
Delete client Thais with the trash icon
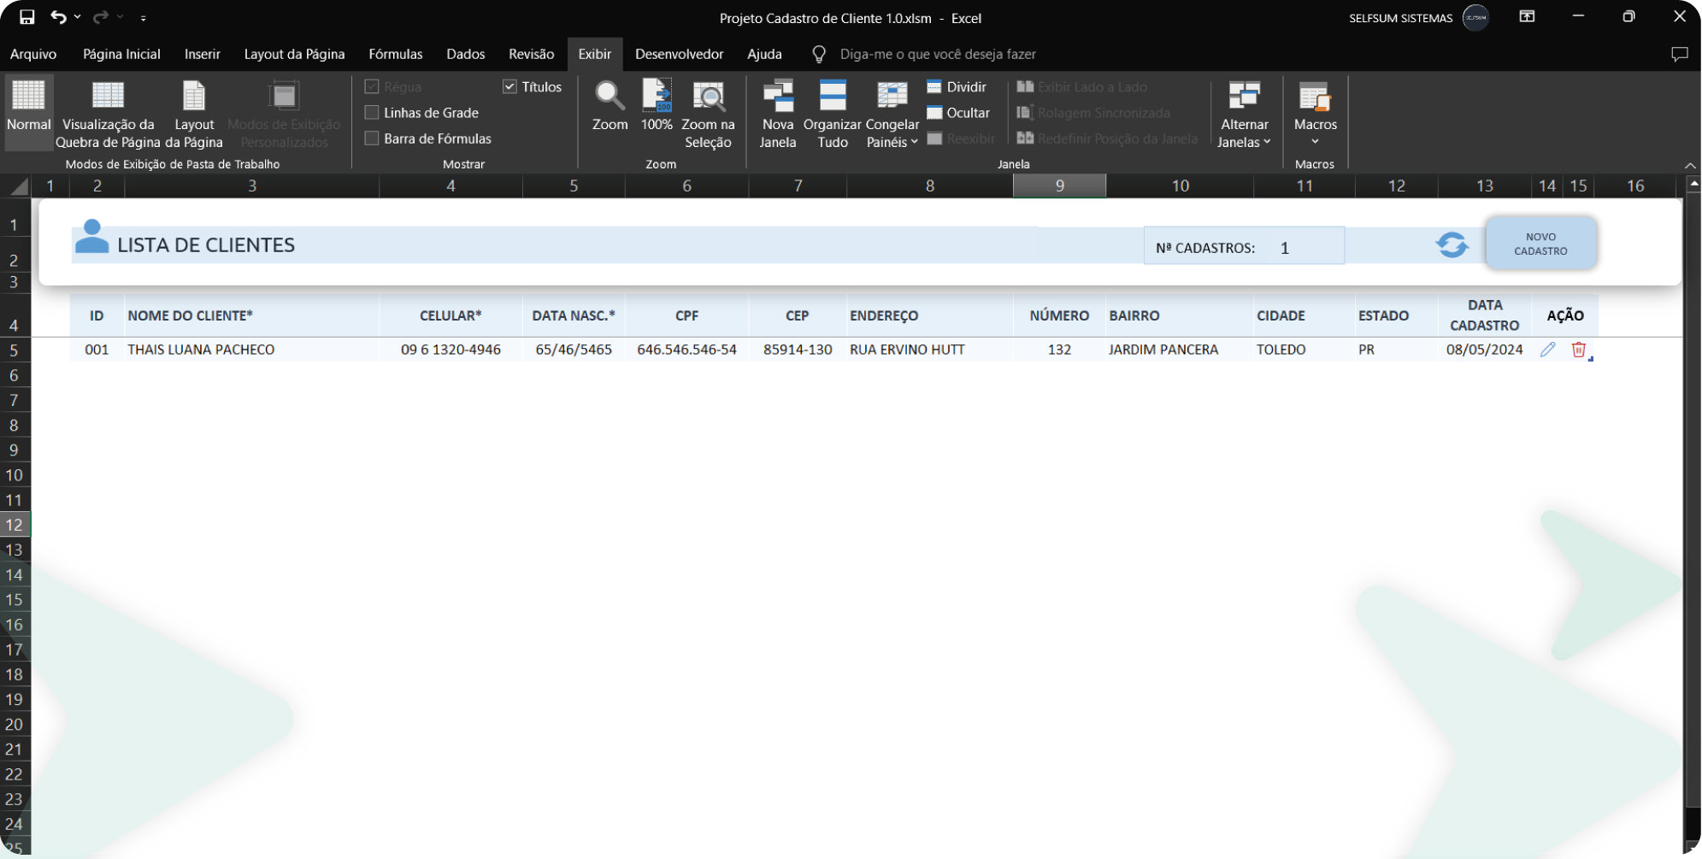pos(1578,349)
